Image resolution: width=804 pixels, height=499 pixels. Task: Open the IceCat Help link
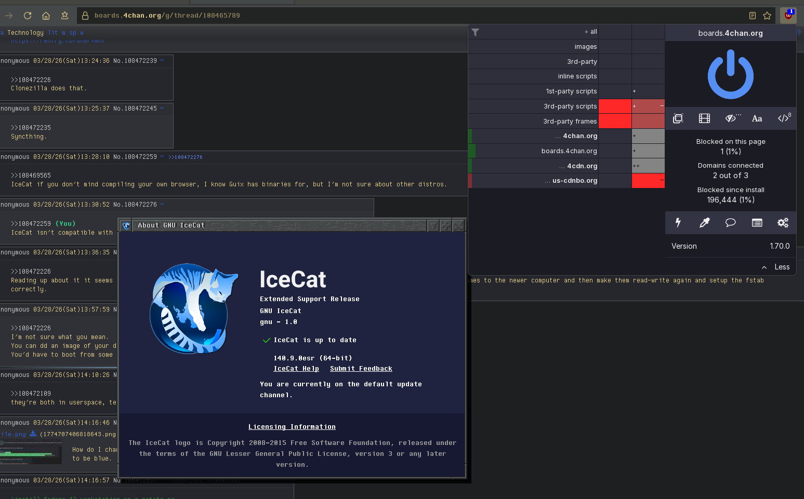pos(296,369)
